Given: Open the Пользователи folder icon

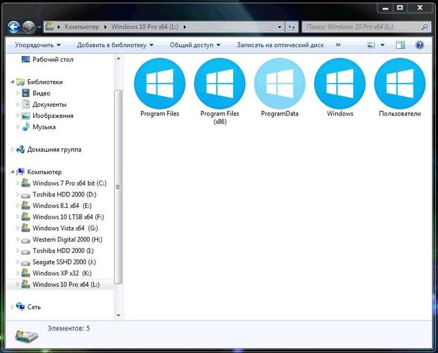Looking at the screenshot, I should [400, 83].
